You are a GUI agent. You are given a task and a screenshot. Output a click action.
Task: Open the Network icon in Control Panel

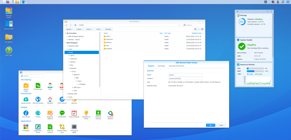pyautogui.click(x=50, y=100)
